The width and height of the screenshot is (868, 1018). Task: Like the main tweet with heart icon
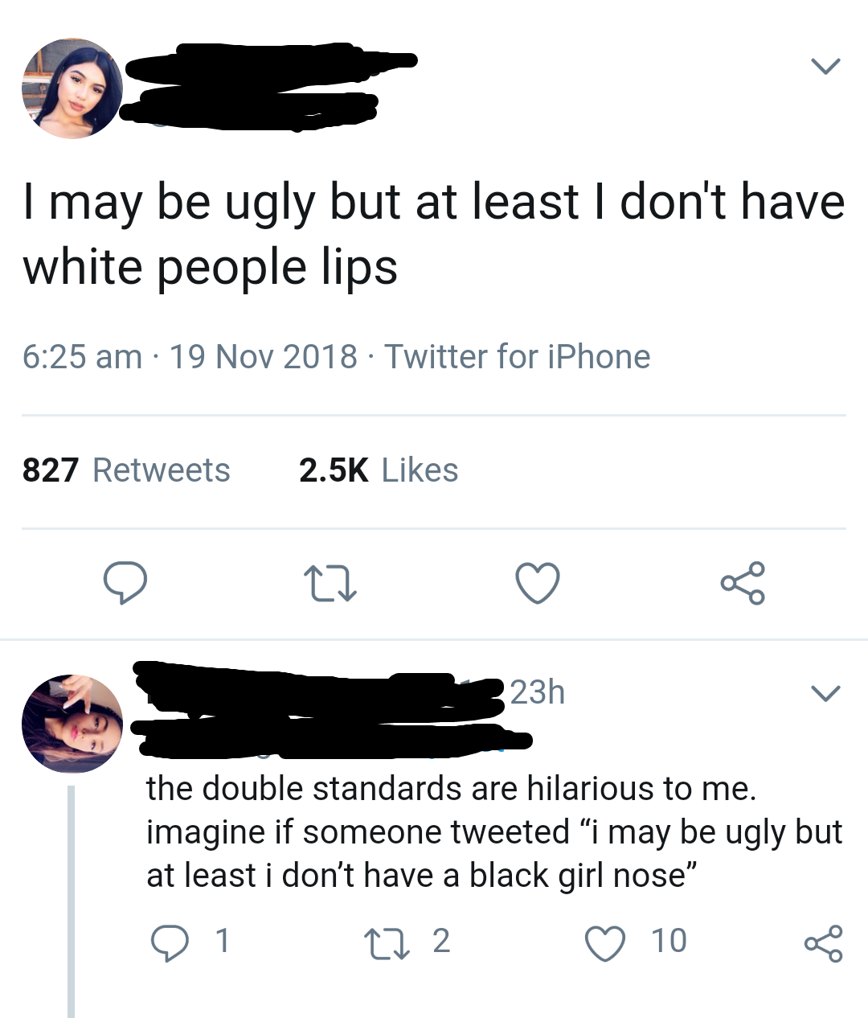(x=537, y=583)
